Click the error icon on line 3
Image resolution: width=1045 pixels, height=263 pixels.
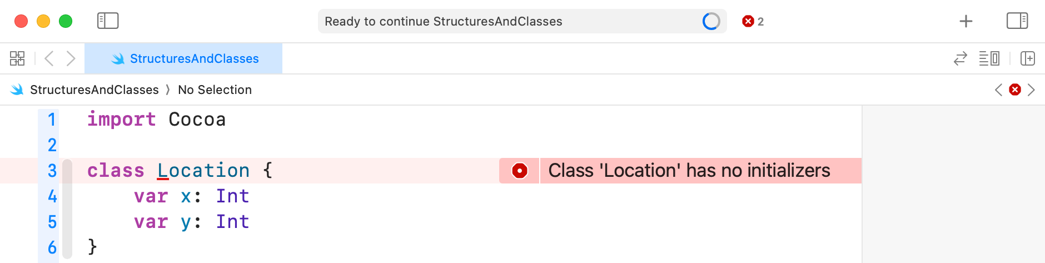(519, 171)
